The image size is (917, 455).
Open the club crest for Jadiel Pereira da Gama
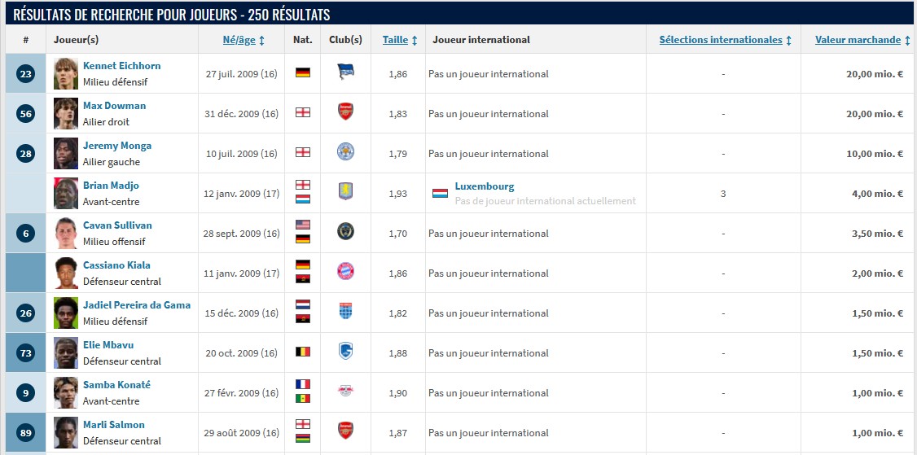[x=345, y=313]
